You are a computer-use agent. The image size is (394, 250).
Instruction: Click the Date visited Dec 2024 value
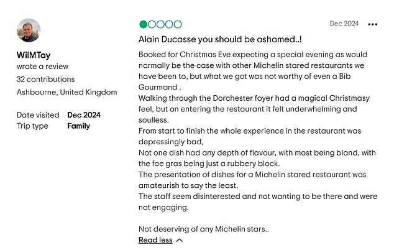[84, 115]
